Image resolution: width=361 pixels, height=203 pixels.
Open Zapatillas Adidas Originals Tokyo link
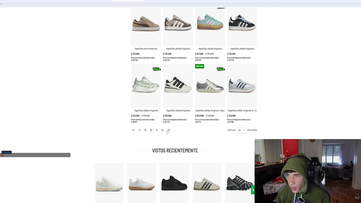pyautogui.click(x=210, y=111)
